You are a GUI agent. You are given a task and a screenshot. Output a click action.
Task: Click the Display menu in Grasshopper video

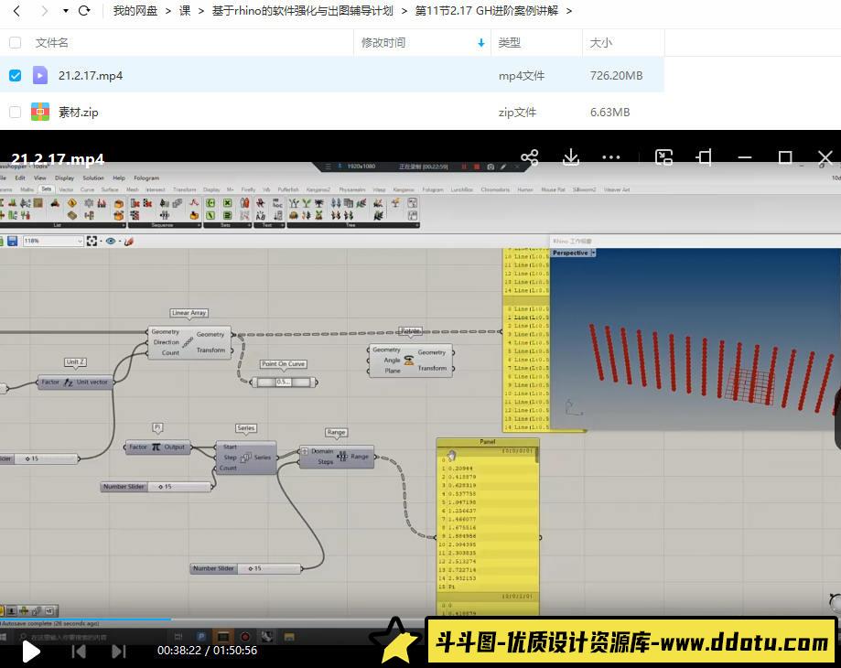pyautogui.click(x=64, y=178)
